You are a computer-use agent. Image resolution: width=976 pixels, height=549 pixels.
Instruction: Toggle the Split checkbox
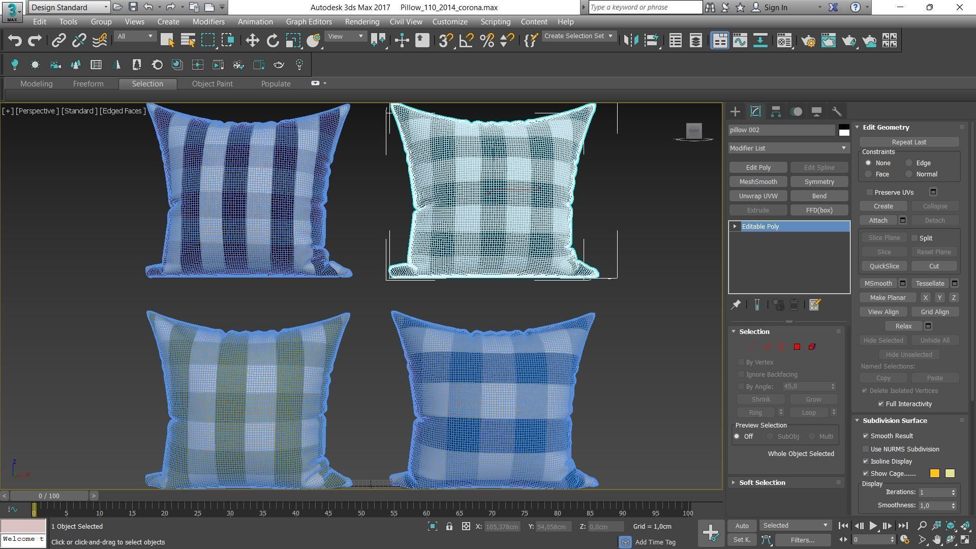coord(914,238)
